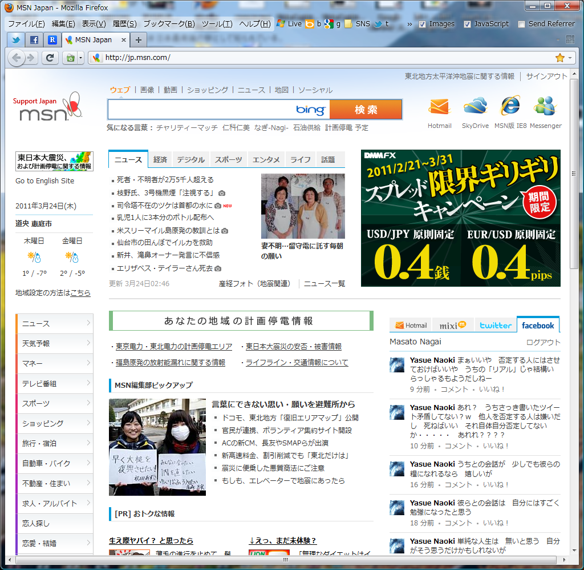Click the green camera toolbar icon
The width and height of the screenshot is (584, 570).
tap(70, 58)
